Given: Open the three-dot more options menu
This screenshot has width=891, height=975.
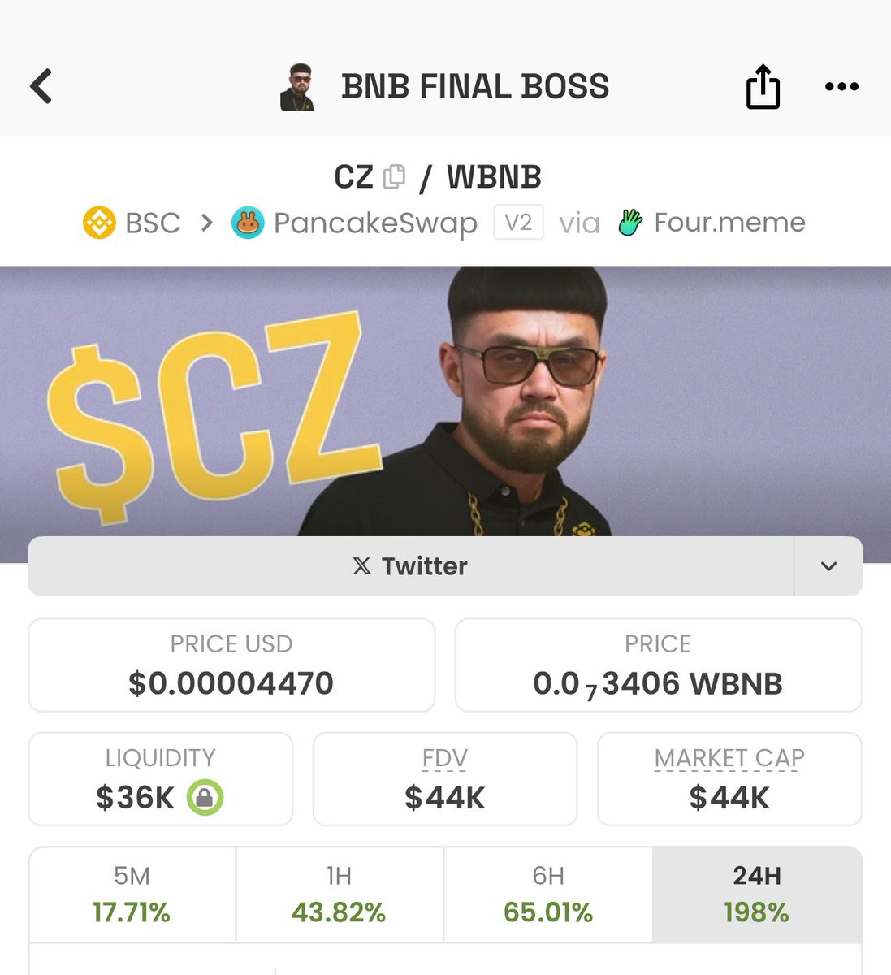Looking at the screenshot, I should [841, 86].
